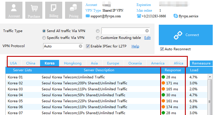Click the Connect button
Image resolution: width=219 pixels, height=115 pixels.
click(185, 35)
